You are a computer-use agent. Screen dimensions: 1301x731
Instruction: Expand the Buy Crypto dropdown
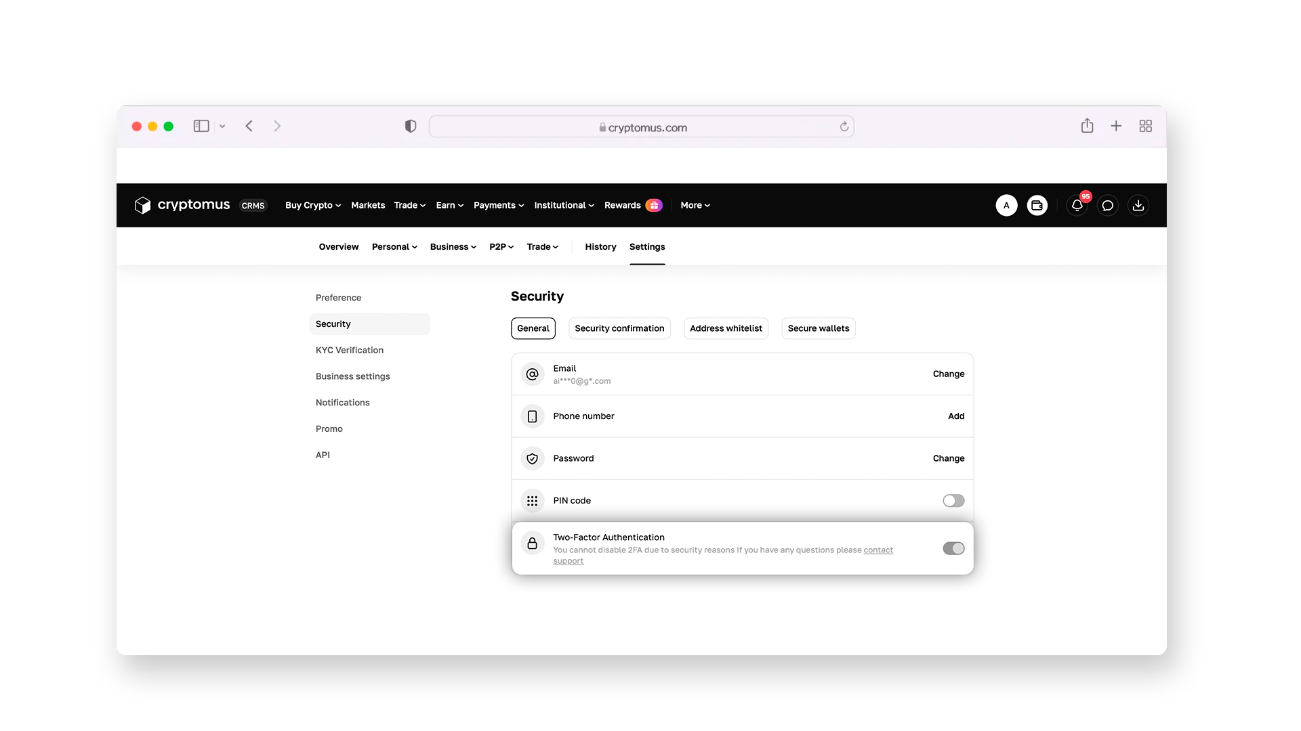(x=313, y=205)
